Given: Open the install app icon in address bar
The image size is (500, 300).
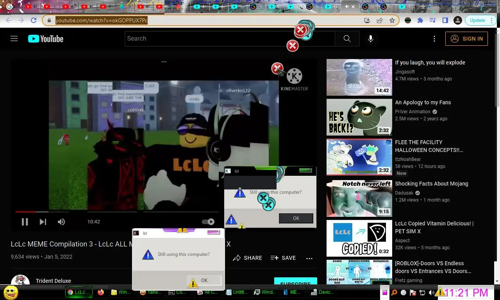Looking at the screenshot, I should (367, 20).
